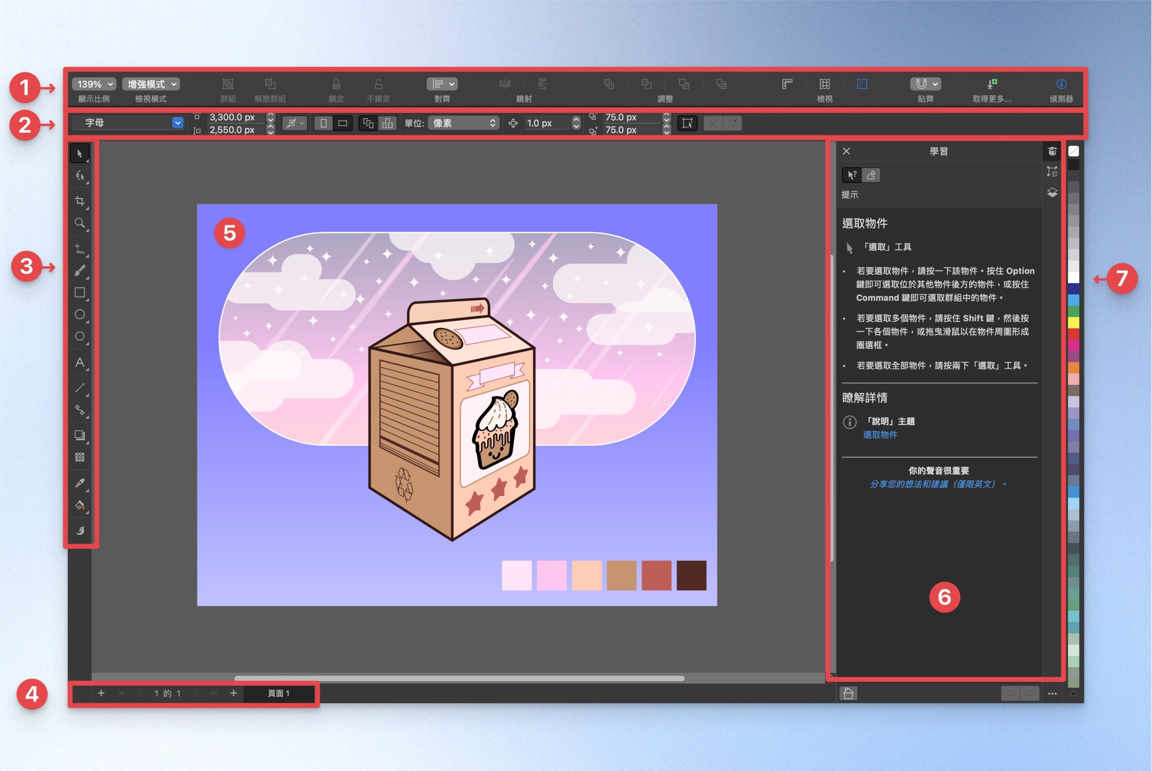The width and height of the screenshot is (1152, 771).
Task: Select the Ellipse tool in the toolbox
Action: click(80, 315)
